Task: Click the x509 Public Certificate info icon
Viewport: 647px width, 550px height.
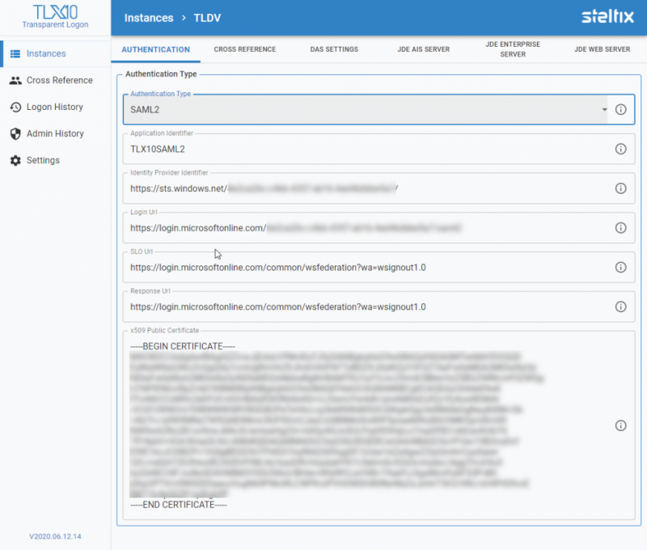Action: (x=621, y=425)
